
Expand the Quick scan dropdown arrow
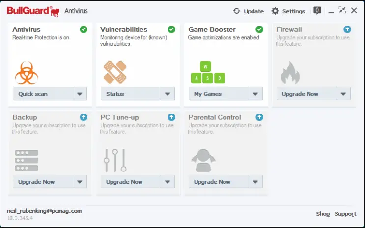(x=80, y=94)
